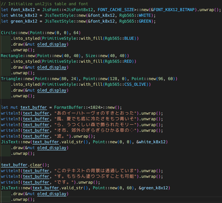Click the short string '波。'
Image resolution: width=222 pixels, height=203 pixels.
pos(62,136)
